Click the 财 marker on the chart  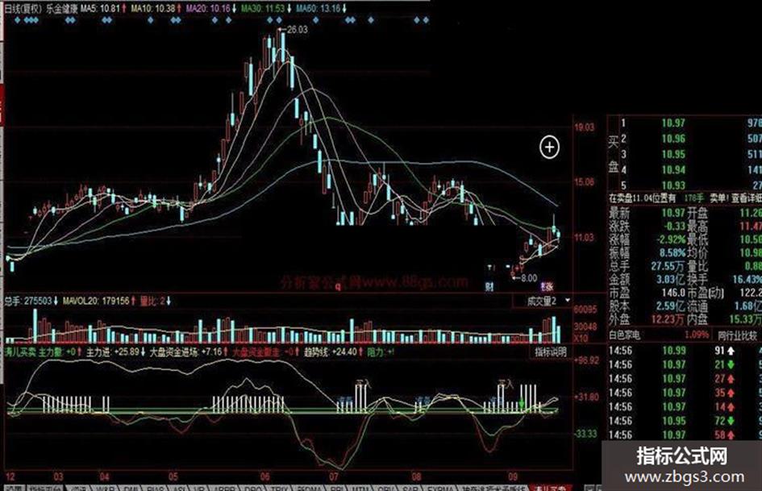[489, 287]
